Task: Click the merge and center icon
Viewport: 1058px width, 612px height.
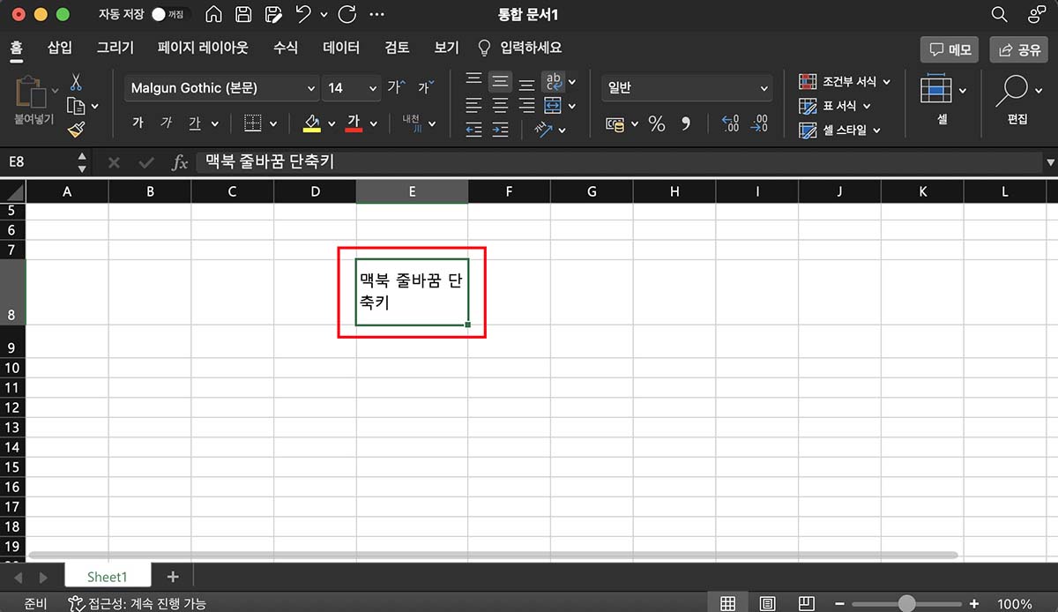Action: (x=553, y=106)
